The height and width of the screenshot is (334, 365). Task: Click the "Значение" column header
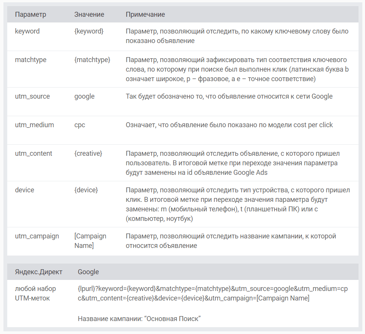89,14
